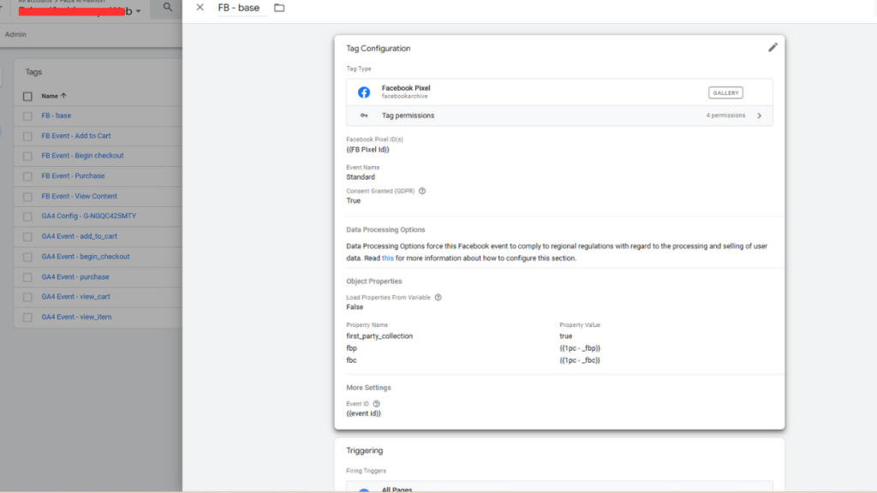
Task: Open GA4 Event - view_item tag
Action: [76, 317]
